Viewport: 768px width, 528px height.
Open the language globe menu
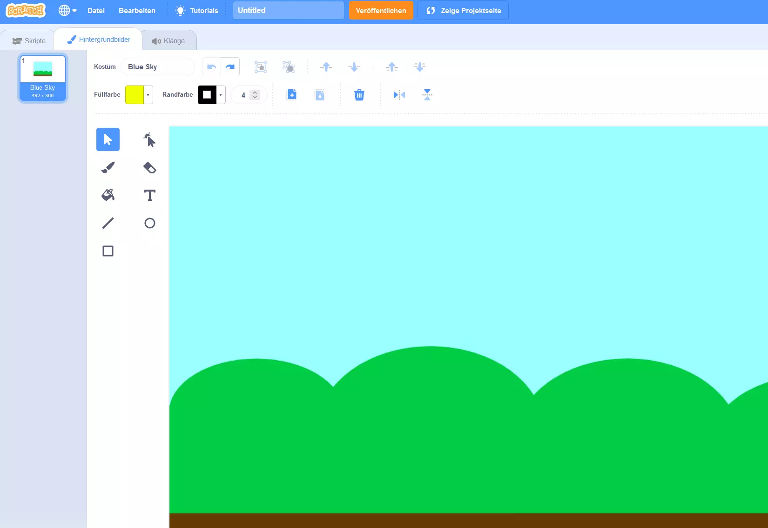click(67, 10)
